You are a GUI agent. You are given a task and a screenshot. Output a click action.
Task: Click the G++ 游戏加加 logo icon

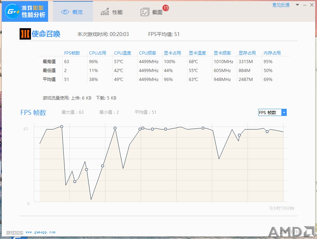[12, 11]
